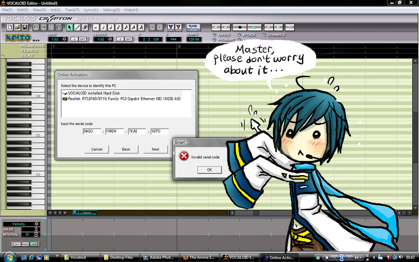The image size is (419, 262).
Task: Select the 1: Voice1 track tab
Action: 84,213
